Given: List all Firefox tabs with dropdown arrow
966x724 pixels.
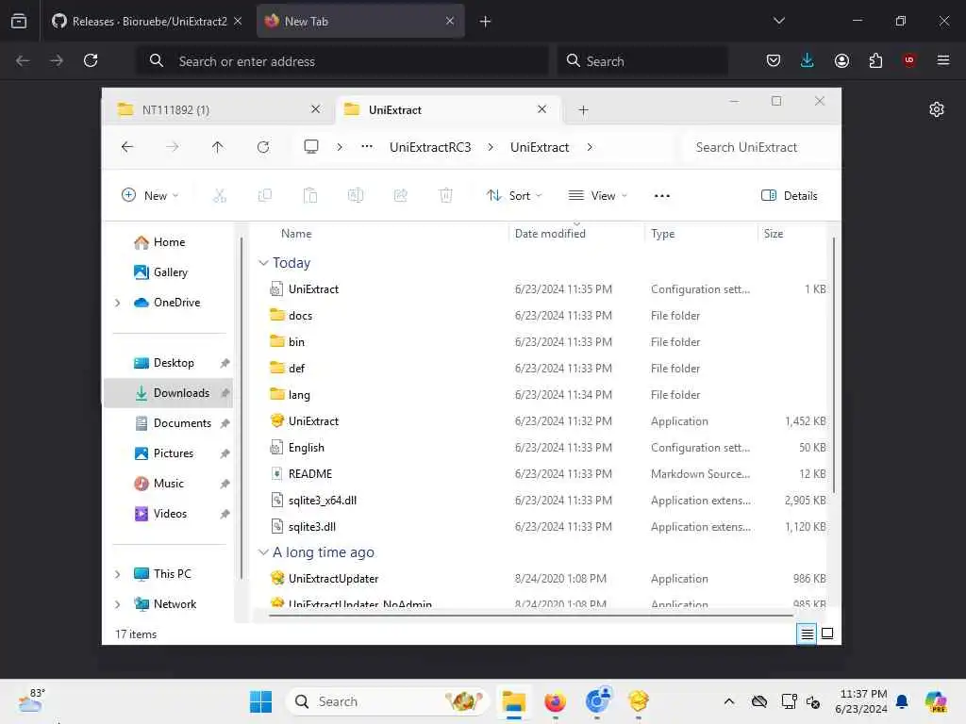Looking at the screenshot, I should click(778, 21).
